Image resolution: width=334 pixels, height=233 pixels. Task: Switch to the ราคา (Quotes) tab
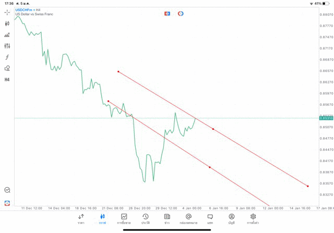click(x=81, y=219)
